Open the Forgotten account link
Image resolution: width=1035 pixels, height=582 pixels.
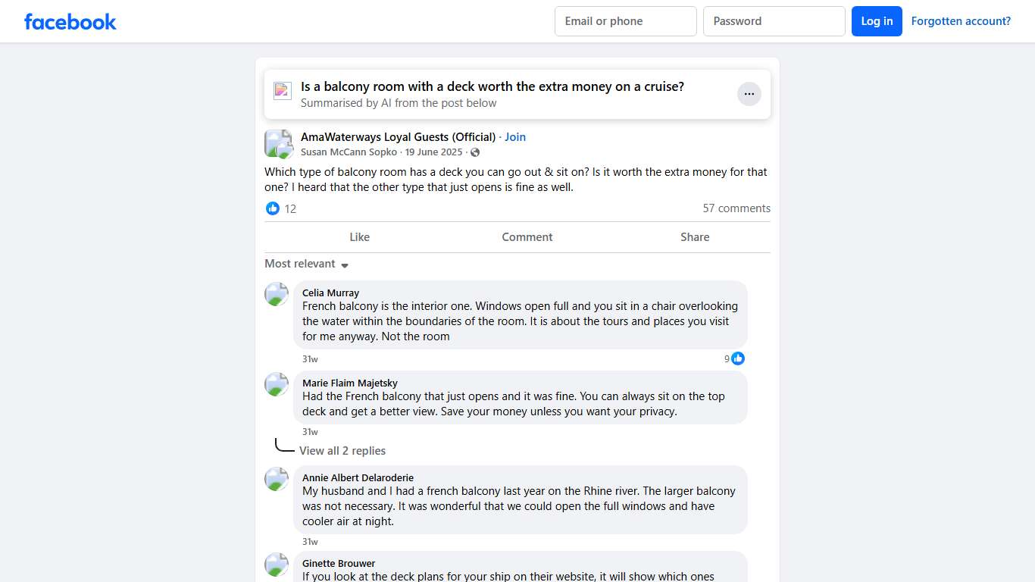pyautogui.click(x=961, y=21)
